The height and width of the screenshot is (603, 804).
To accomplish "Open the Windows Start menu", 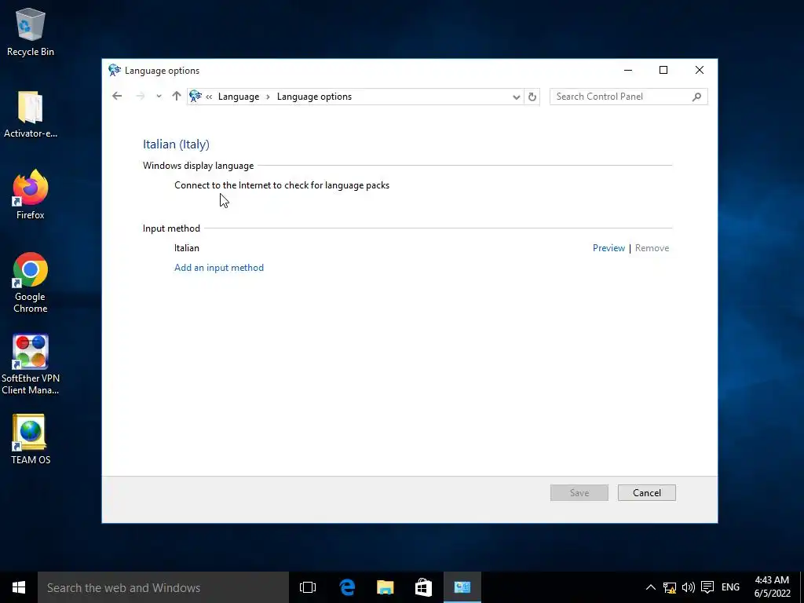I will pyautogui.click(x=19, y=587).
